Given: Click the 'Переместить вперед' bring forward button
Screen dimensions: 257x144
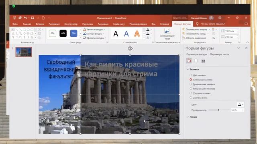Looking at the screenshot, I should 195,30.
